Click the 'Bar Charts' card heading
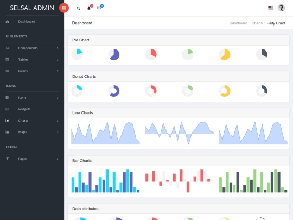Viewport: 293px width, 220px height. [82, 161]
